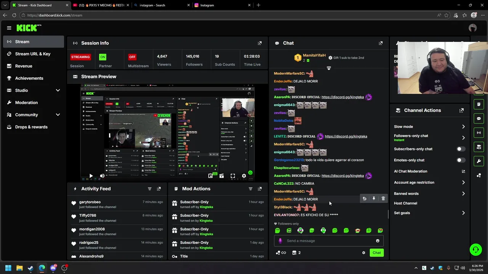The image size is (488, 274).
Task: Click the Send a message field
Action: [x=329, y=241]
